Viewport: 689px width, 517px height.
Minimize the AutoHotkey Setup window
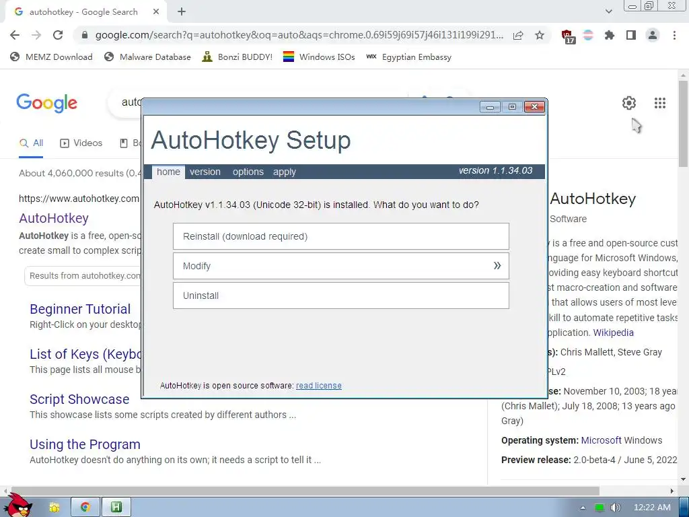490,107
